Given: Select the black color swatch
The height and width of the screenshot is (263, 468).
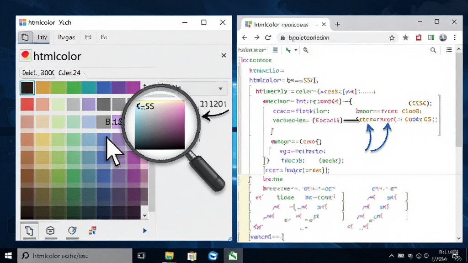Looking at the screenshot, I should [27, 88].
